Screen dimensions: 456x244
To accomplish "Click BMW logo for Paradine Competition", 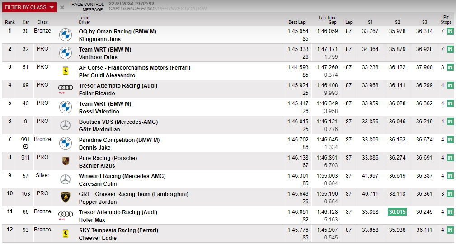I will [66, 143].
